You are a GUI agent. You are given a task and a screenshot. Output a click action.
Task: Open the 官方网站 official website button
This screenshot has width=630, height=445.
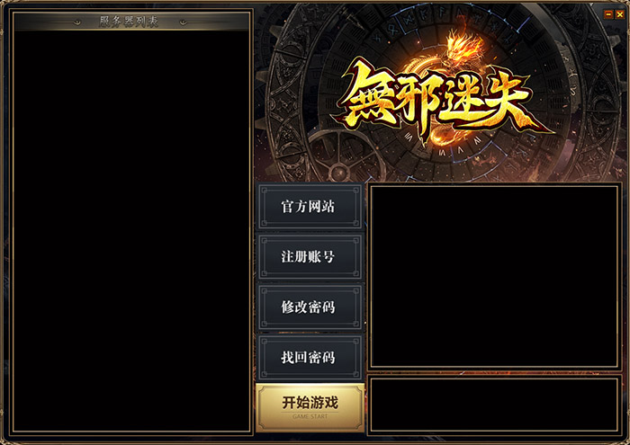pos(310,207)
